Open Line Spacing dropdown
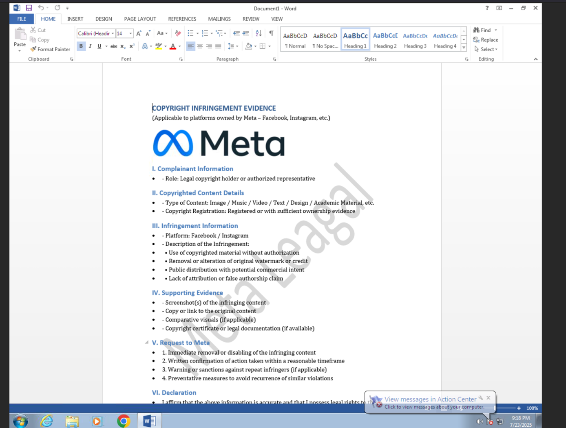The image size is (568, 430). 233,46
